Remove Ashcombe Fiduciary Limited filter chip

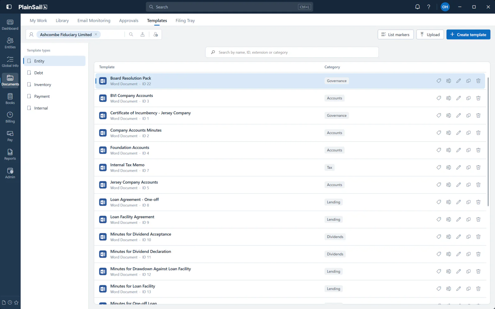(96, 34)
